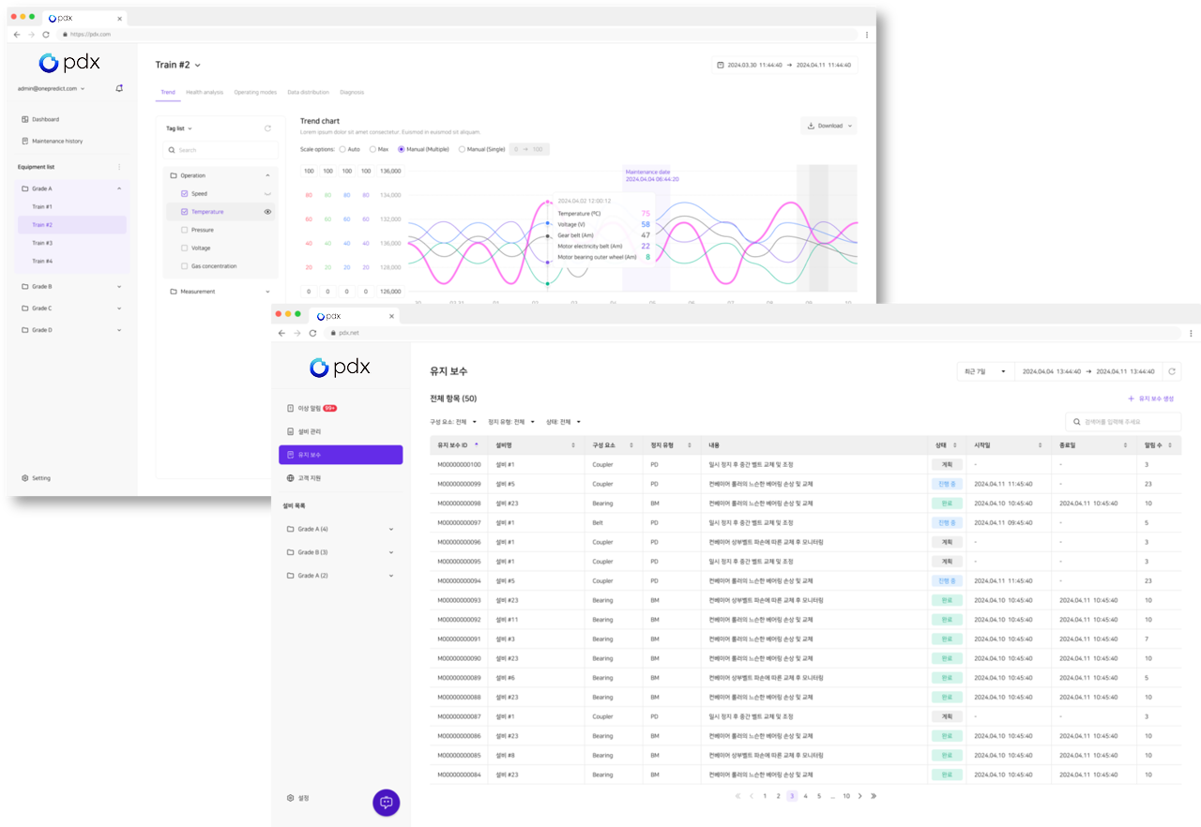Screen dimensions: 1201x827
Task: Click the notification bell in the Train window
Action: [x=119, y=88]
